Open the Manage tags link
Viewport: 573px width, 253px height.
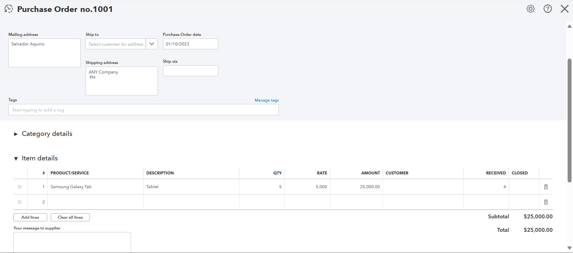(267, 100)
